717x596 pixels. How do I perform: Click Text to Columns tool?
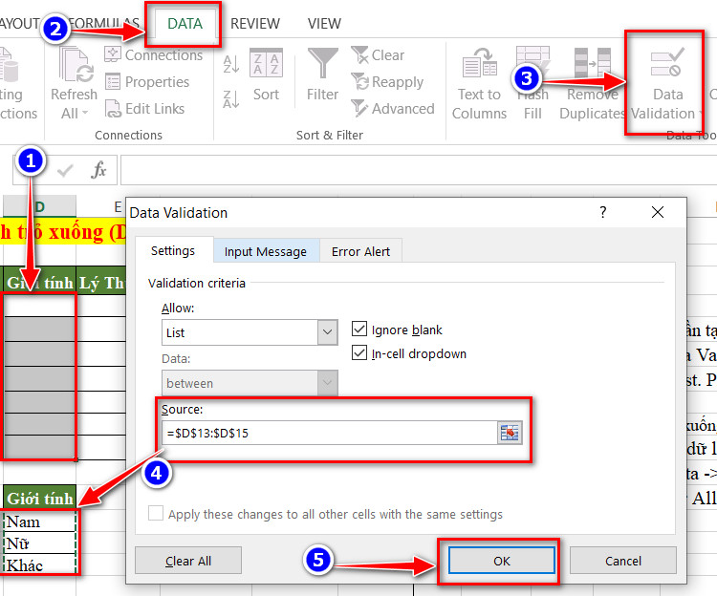pos(479,84)
